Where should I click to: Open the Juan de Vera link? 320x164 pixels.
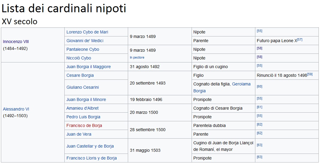79,134
